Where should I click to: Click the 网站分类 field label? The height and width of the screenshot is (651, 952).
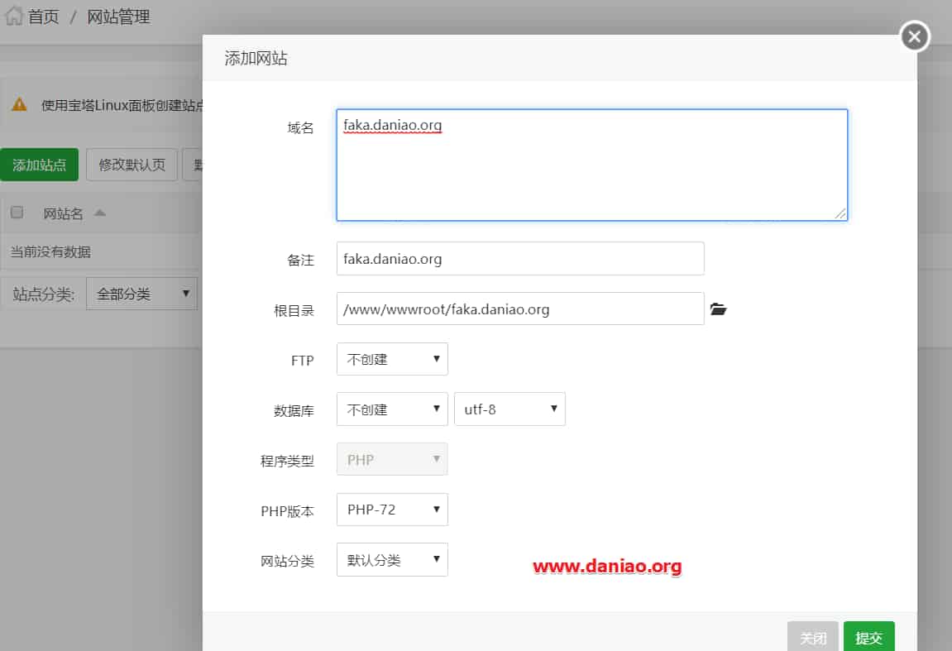point(287,561)
